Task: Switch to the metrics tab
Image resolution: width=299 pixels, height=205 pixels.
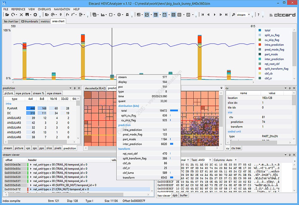Action: [45, 21]
